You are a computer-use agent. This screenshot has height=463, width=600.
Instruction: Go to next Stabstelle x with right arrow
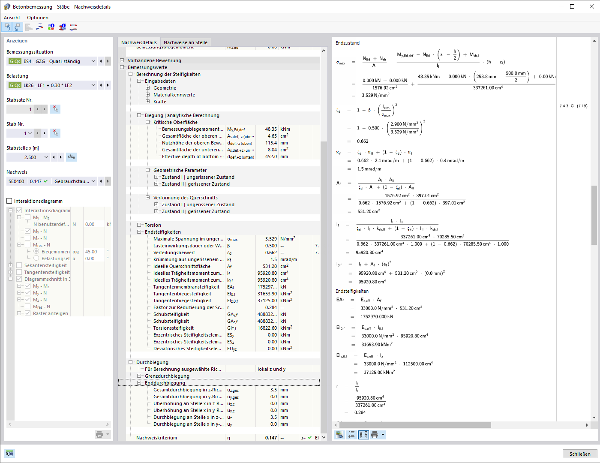pos(60,157)
